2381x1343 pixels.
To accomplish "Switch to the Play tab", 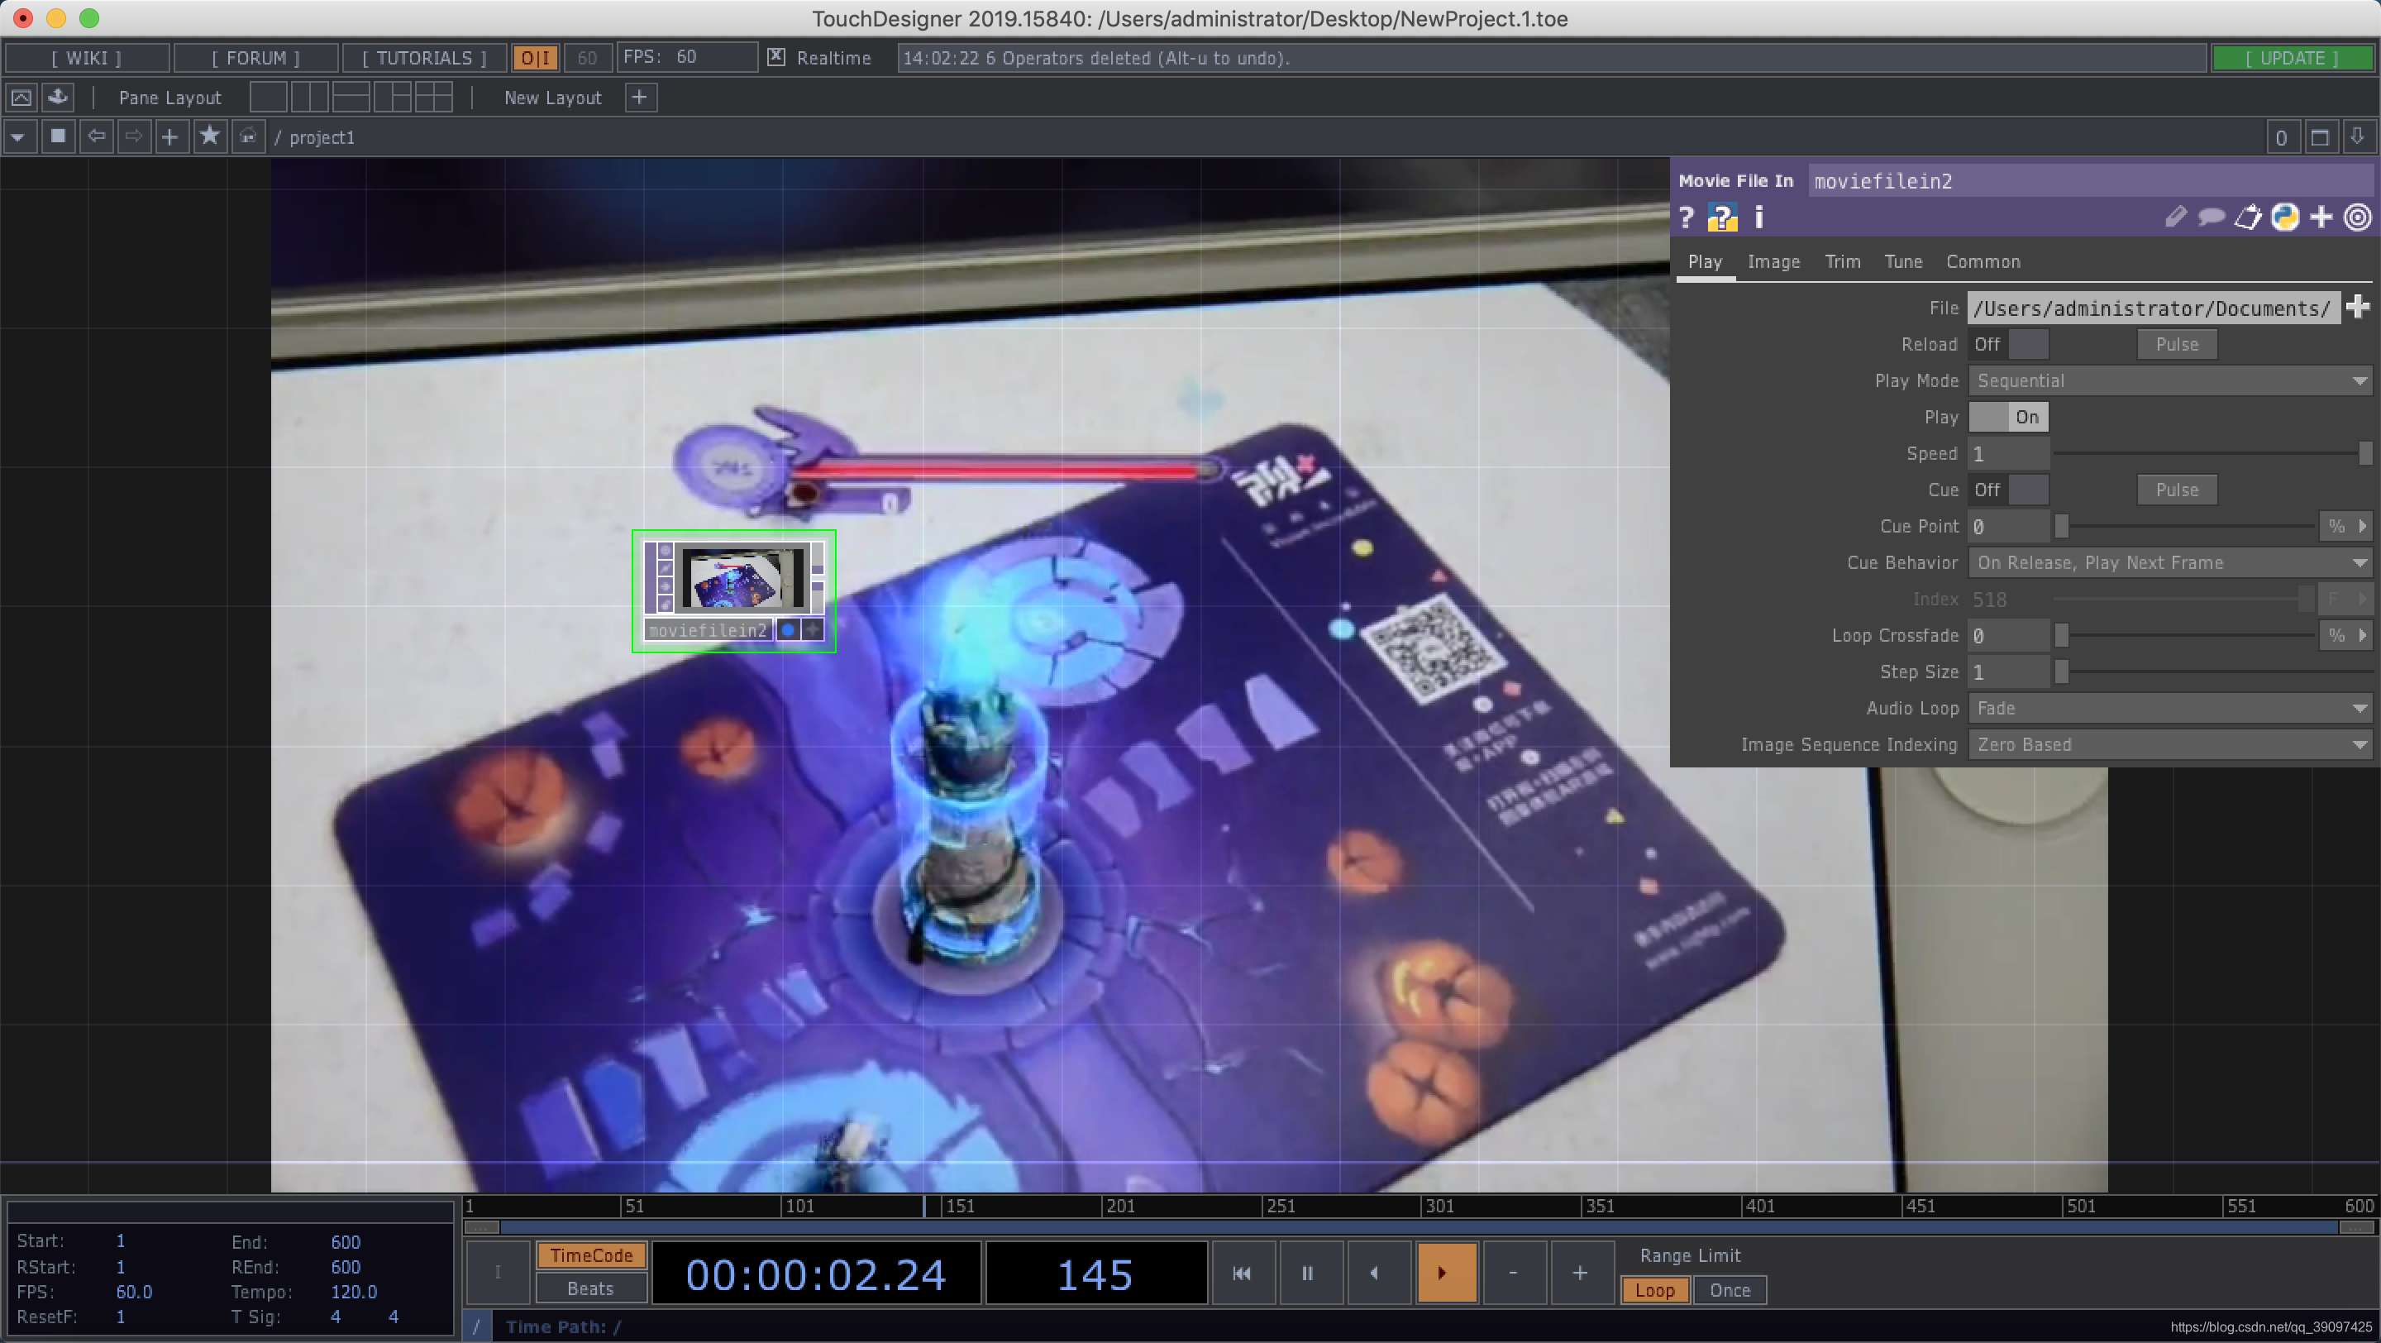I will point(1706,261).
